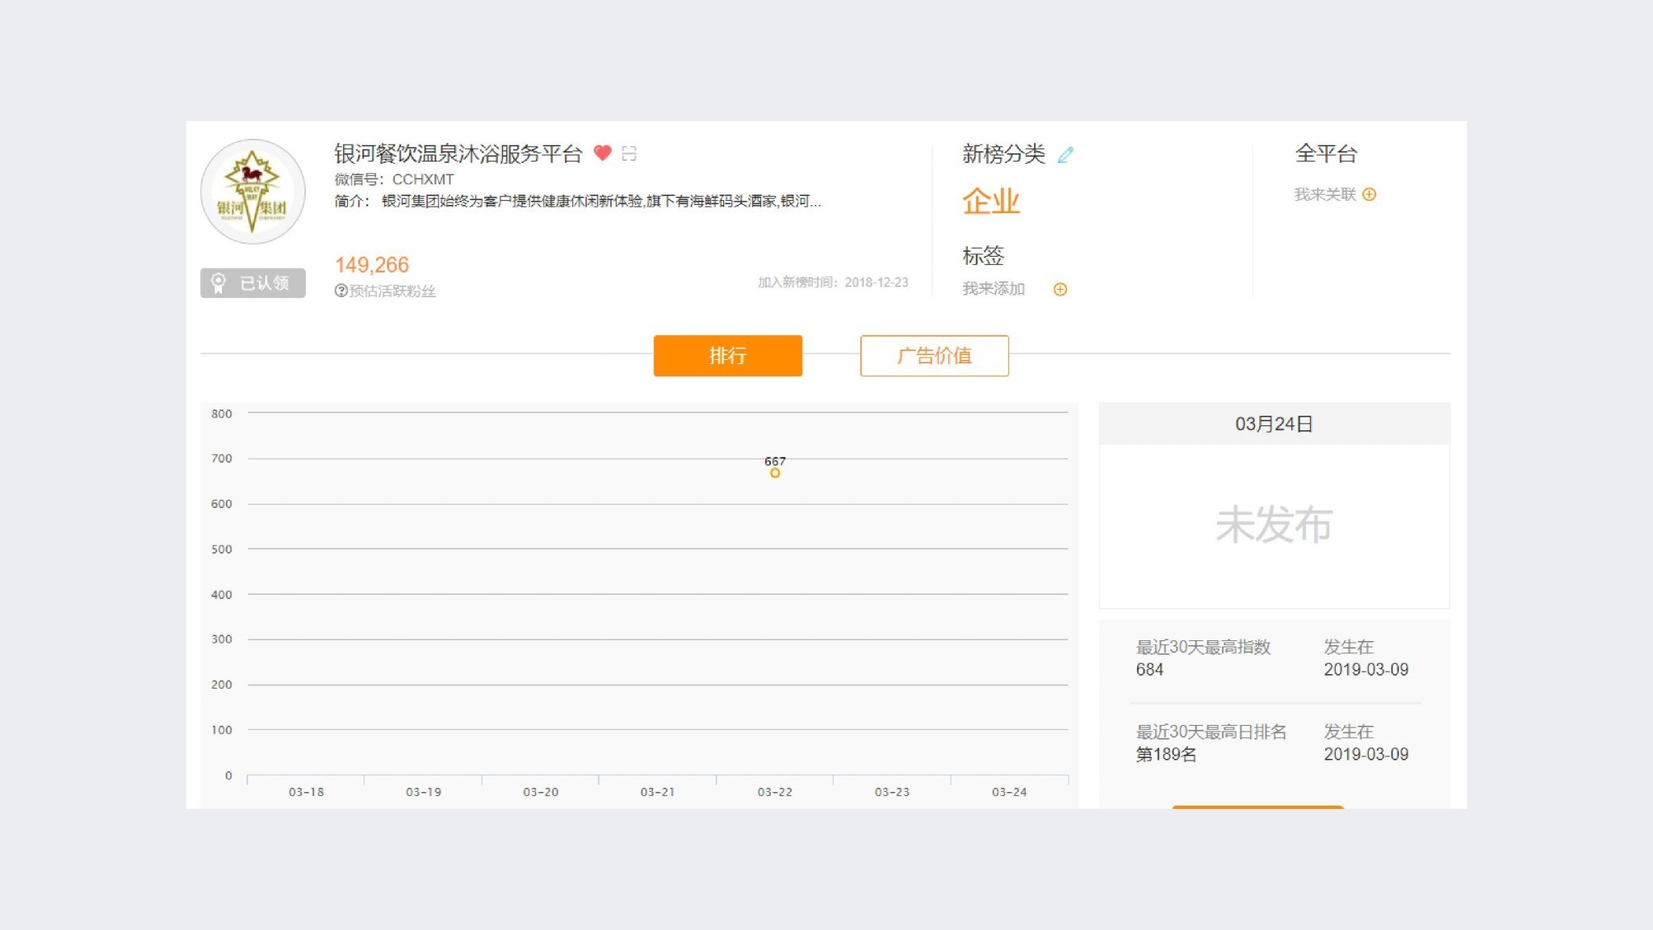
Task: Click the 03月24日 date header
Action: coord(1274,424)
